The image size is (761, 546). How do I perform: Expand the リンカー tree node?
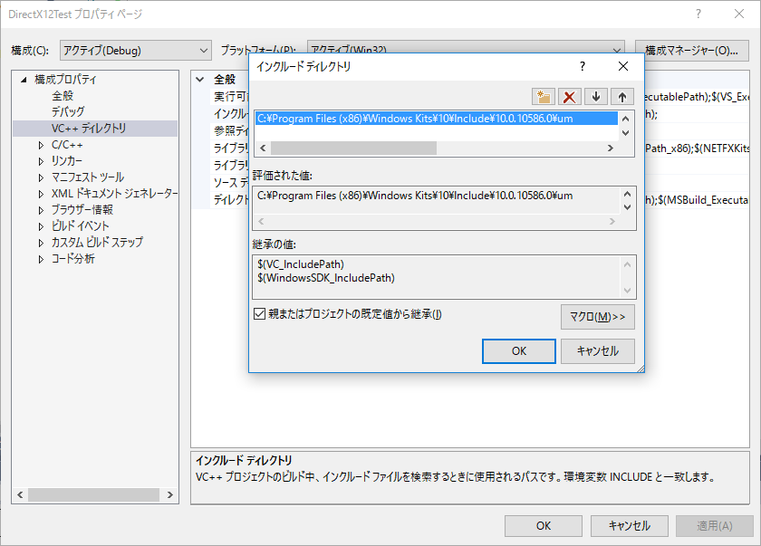pyautogui.click(x=41, y=161)
